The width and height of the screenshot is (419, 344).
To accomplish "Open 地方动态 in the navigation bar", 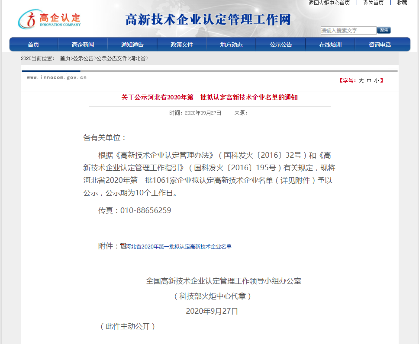I will (232, 45).
